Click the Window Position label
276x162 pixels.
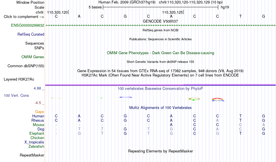[30, 2]
